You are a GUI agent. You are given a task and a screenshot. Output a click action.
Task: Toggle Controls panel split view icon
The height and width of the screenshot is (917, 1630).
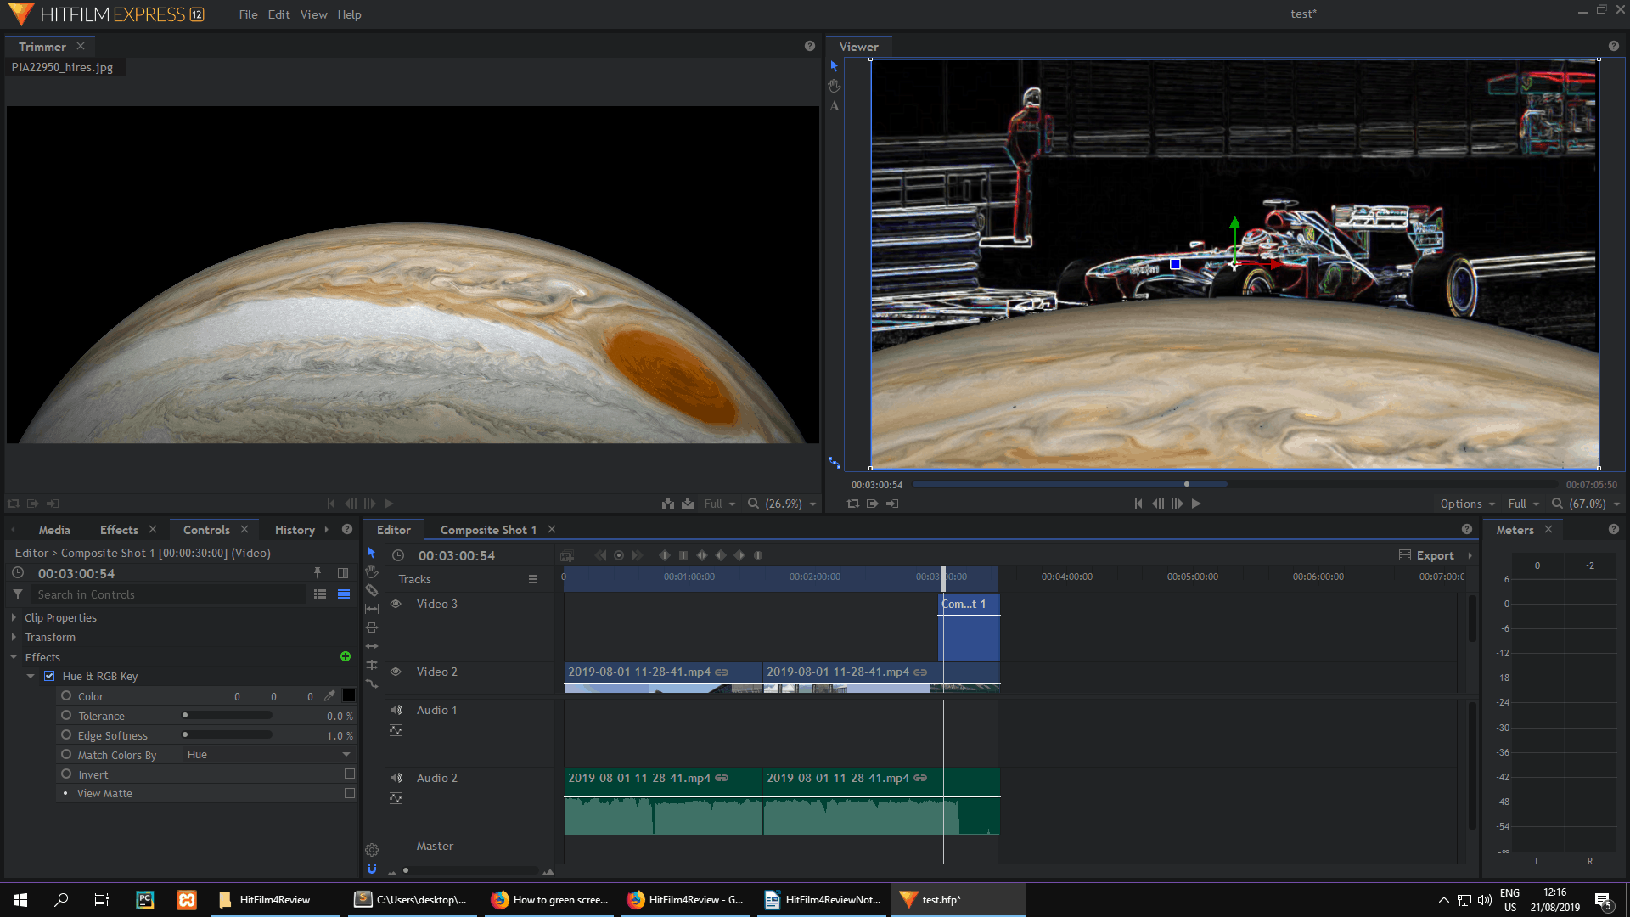click(343, 573)
